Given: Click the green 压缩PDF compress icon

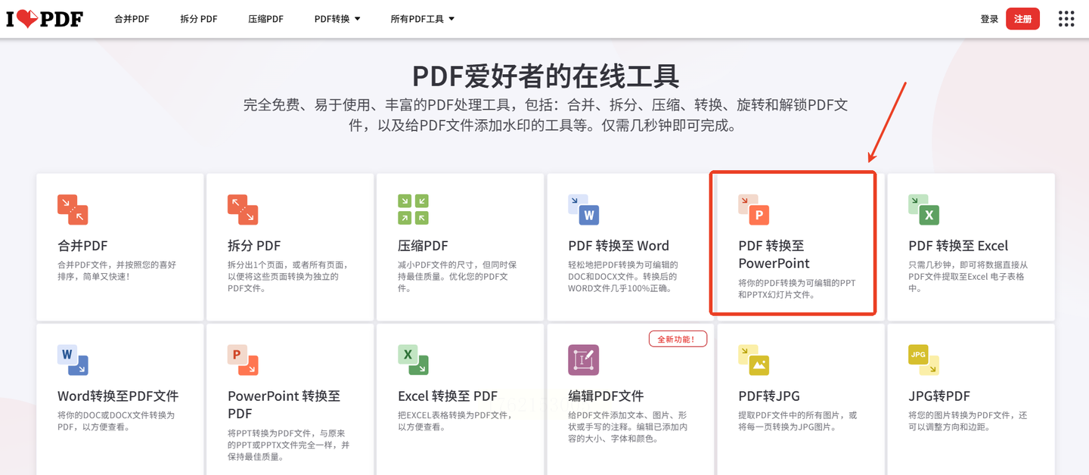Looking at the screenshot, I should pos(413,210).
